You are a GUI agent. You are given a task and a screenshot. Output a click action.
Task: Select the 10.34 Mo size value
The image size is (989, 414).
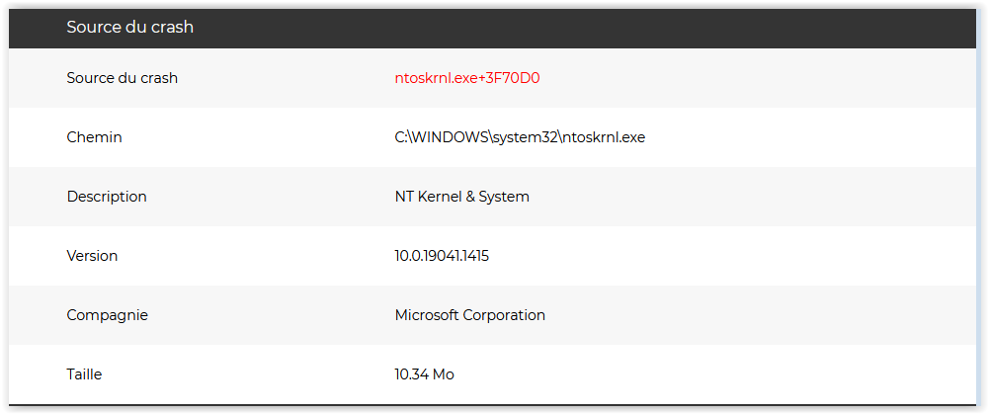(x=424, y=374)
